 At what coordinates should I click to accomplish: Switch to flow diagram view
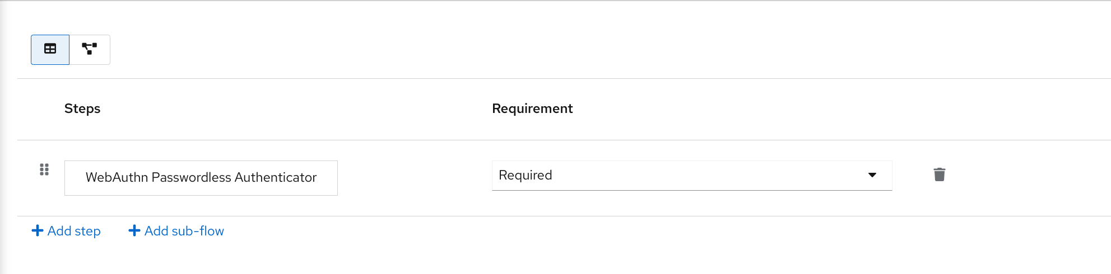(x=90, y=49)
